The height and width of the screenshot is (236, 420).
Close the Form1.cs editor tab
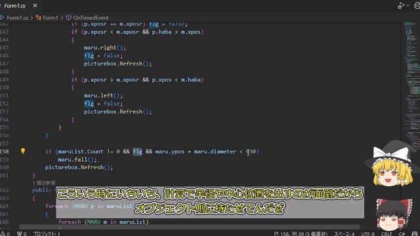pyautogui.click(x=35, y=5)
